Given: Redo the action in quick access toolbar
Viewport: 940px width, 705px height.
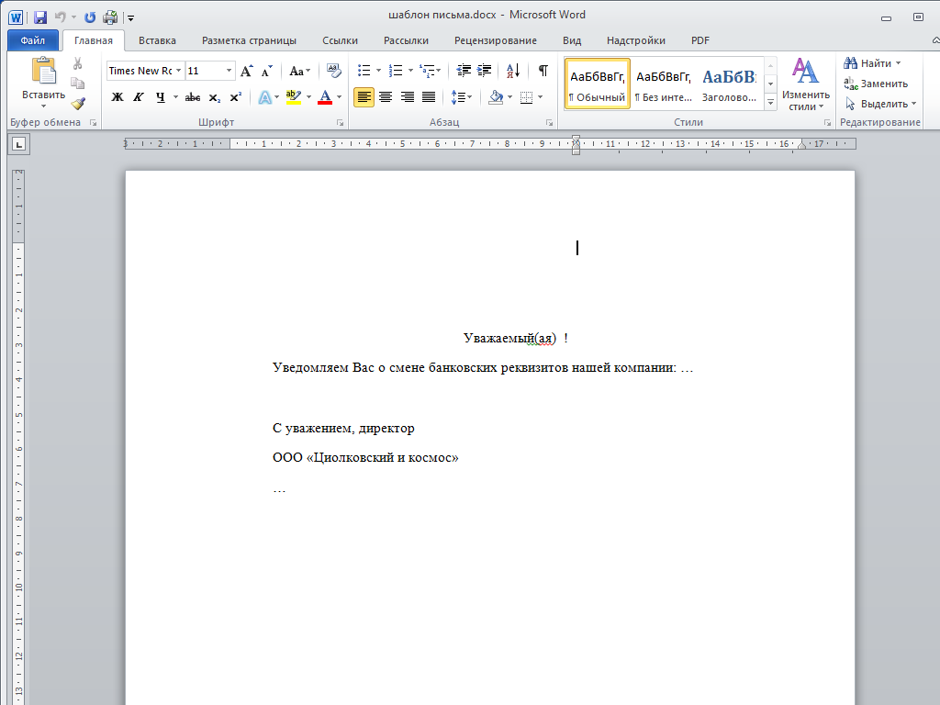Looking at the screenshot, I should [x=90, y=17].
